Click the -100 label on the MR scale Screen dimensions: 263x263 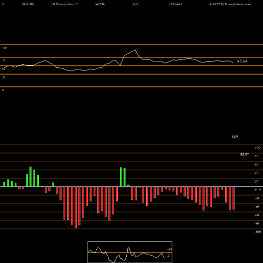coord(258,232)
